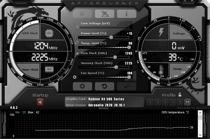
Task: Apply settings with the checkmark button
Action: click(x=127, y=86)
